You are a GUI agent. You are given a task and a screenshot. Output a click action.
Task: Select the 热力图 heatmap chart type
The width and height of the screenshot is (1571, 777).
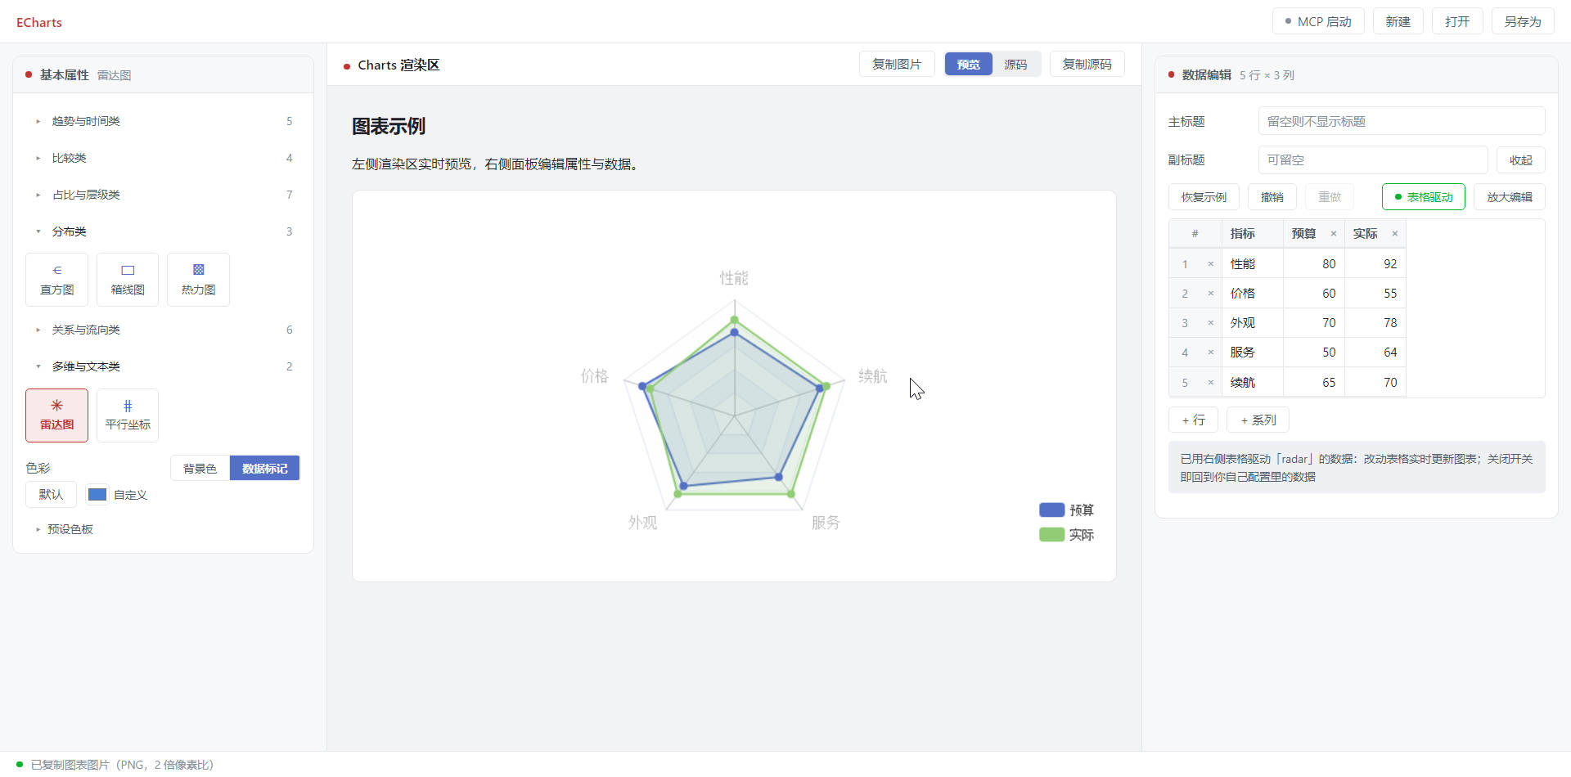click(x=198, y=280)
